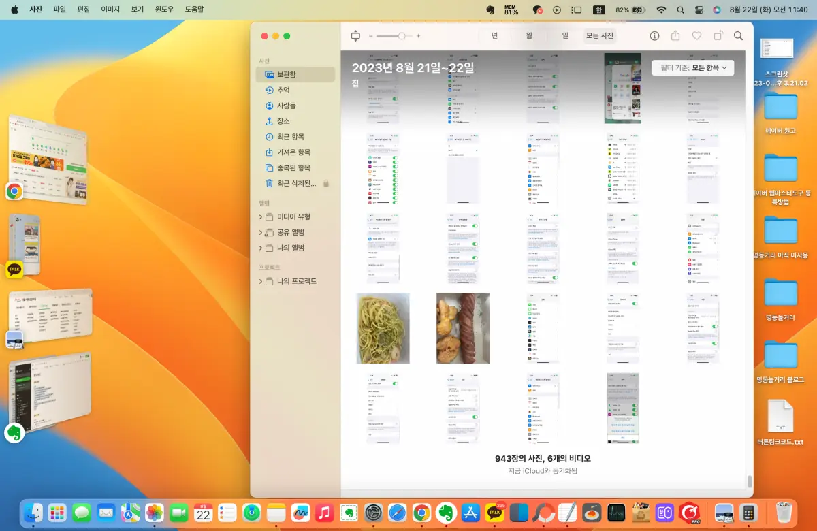The height and width of the screenshot is (531, 817).
Task: Open the 편집 menu
Action: [x=83, y=10]
